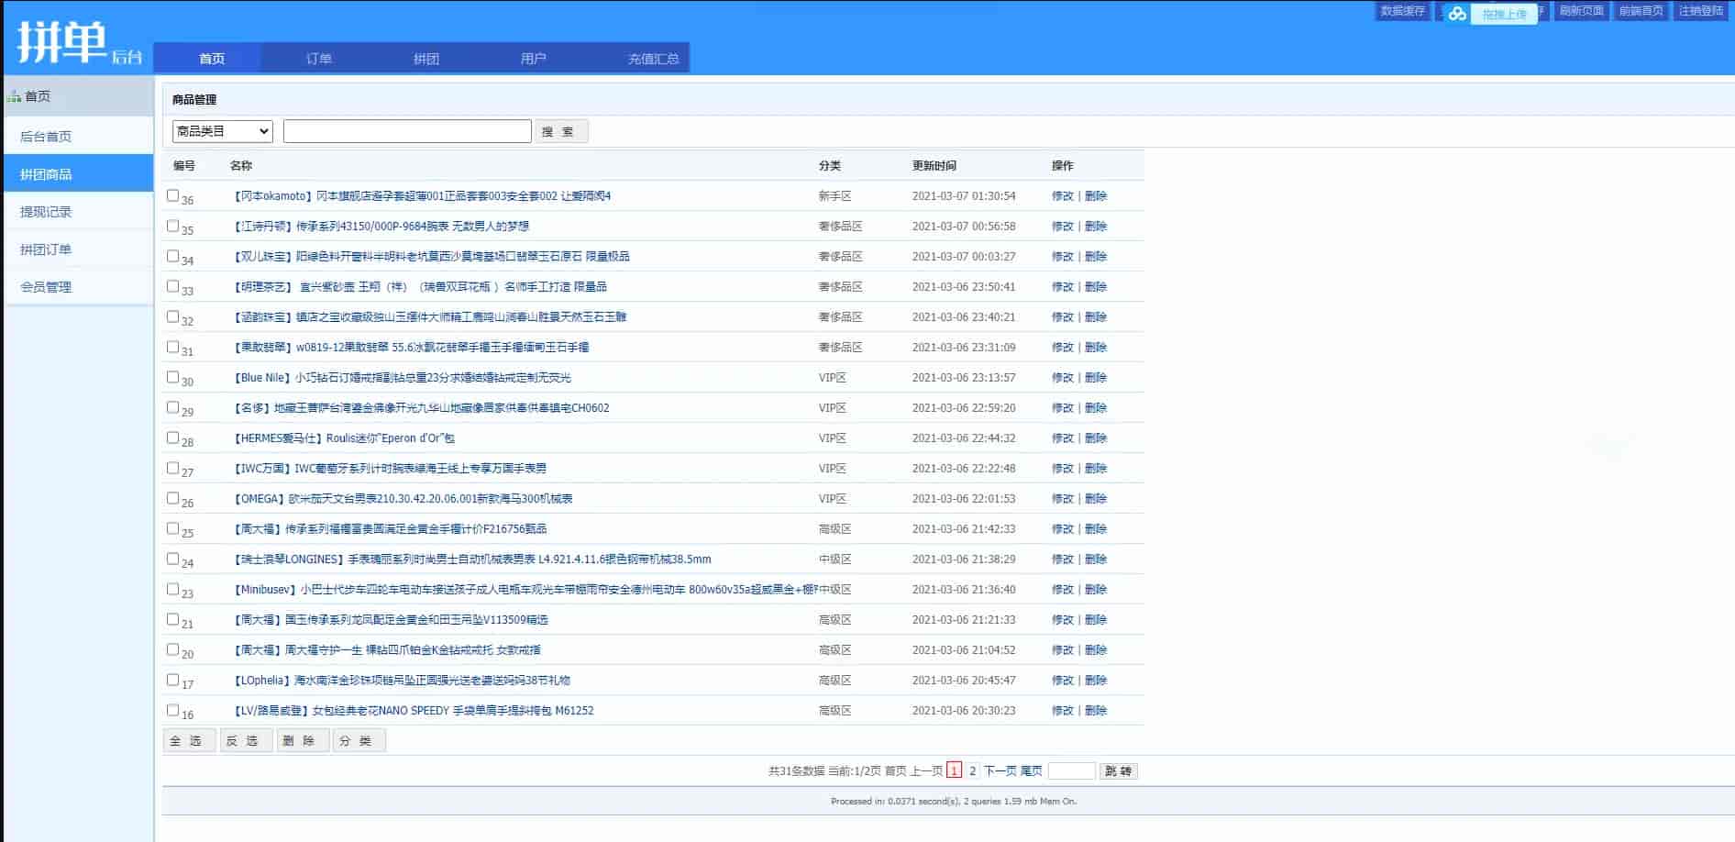
Task: Click 修改 for the HERMES item 28
Action: (1062, 438)
